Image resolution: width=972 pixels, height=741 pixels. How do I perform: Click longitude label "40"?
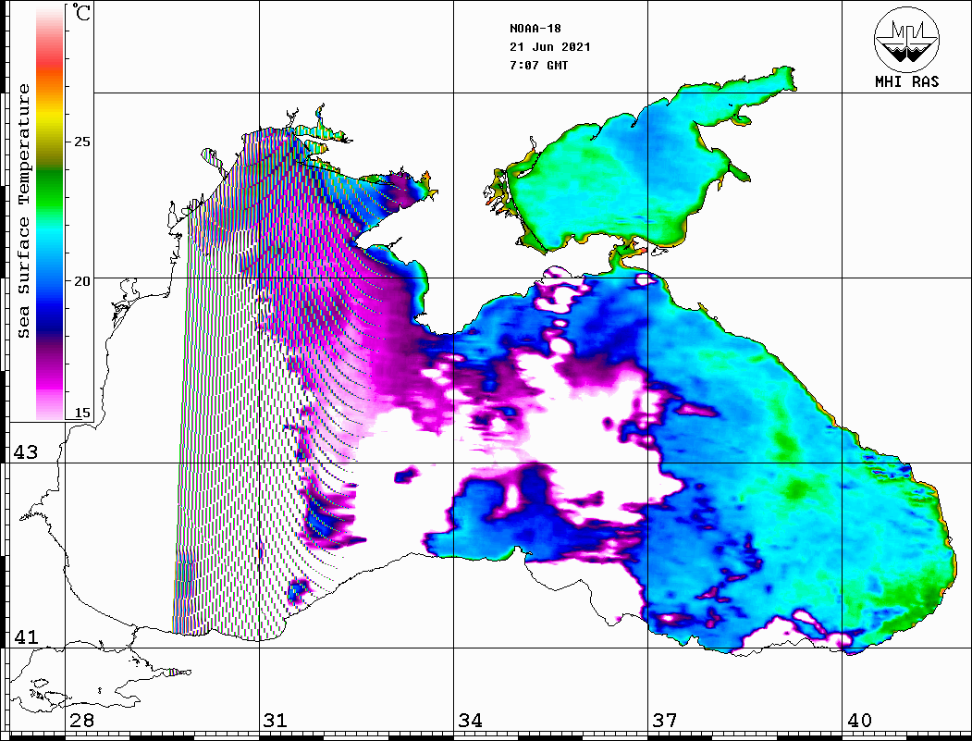click(859, 720)
